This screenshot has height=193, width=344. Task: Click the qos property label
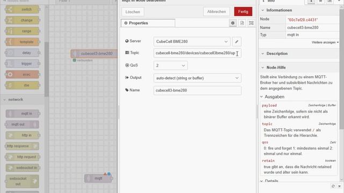click(265, 142)
